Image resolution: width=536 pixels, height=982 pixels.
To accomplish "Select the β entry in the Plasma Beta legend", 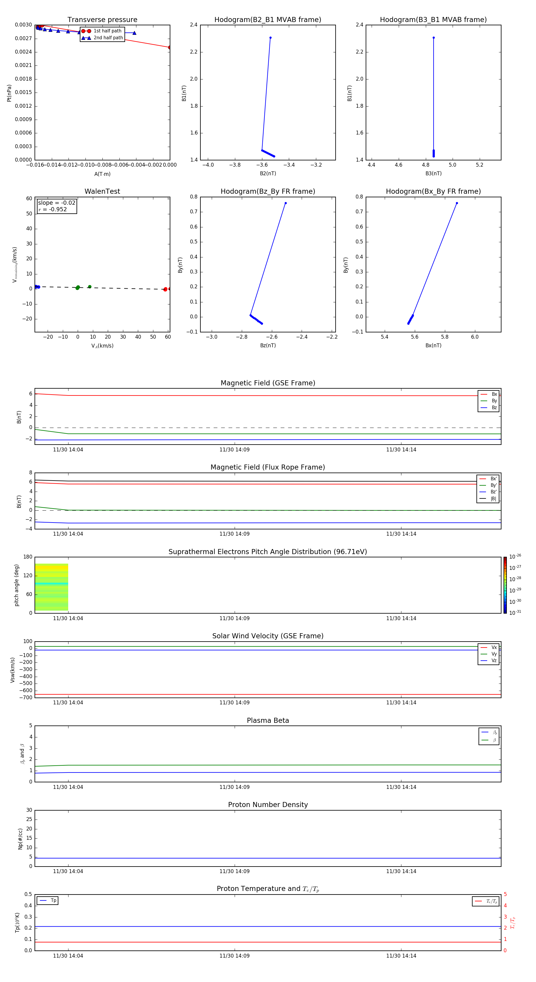I will 489,740.
